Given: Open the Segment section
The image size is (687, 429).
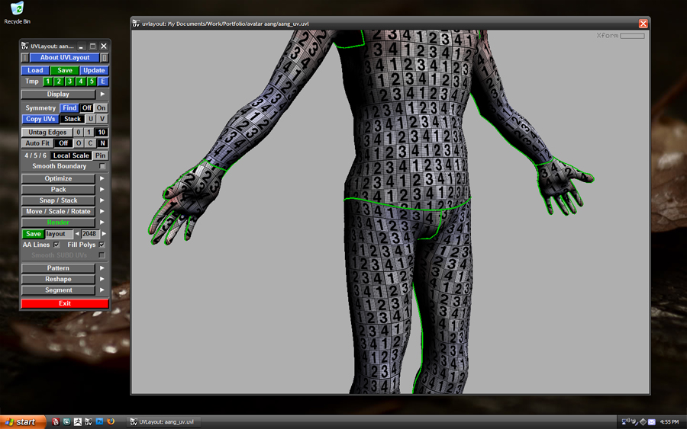Looking at the screenshot, I should (58, 290).
